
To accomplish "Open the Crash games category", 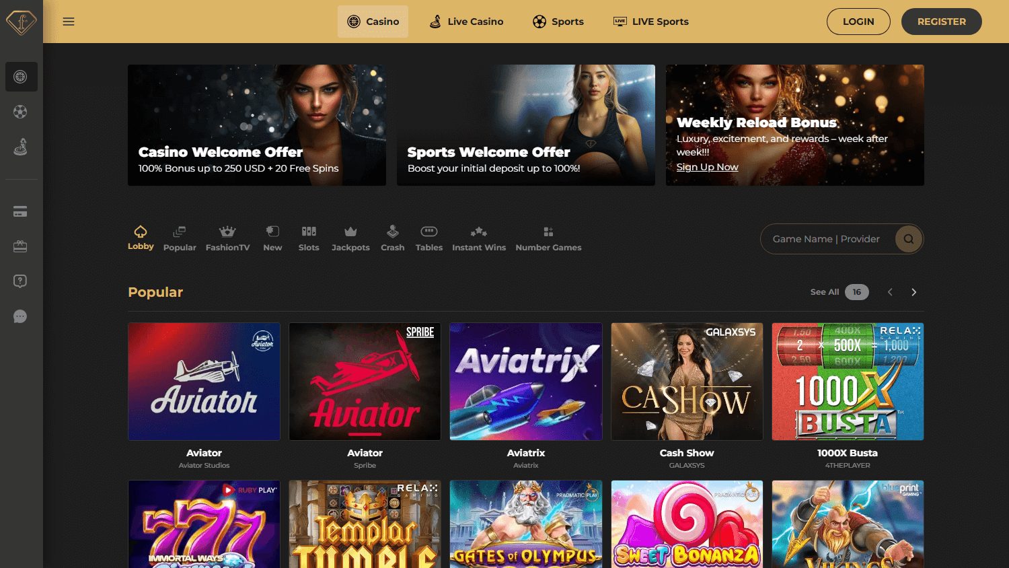I will [x=393, y=239].
